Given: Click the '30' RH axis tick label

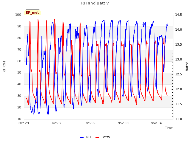Looking at the screenshot, I should [19, 96].
